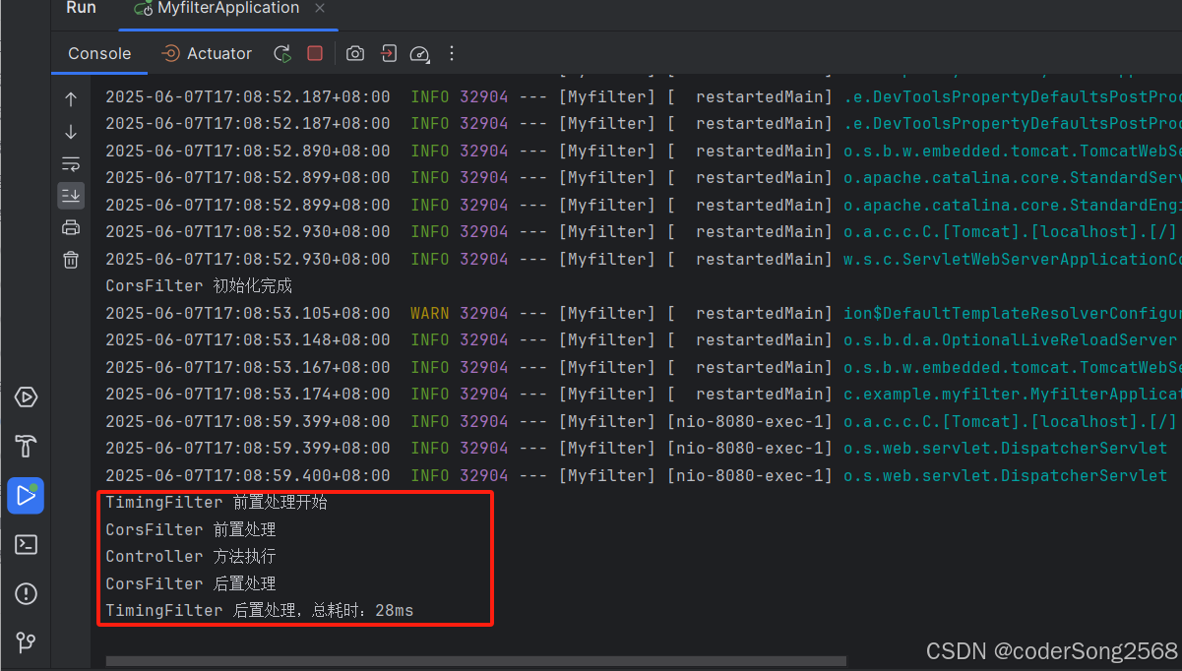Print console output via printer icon
Viewport: 1182px width, 671px height.
point(71,227)
